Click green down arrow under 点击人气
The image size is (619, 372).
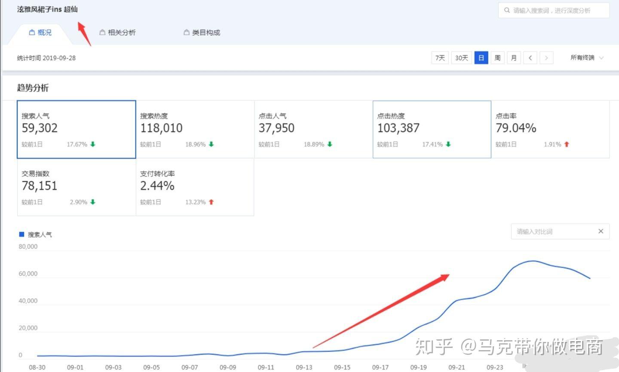(330, 144)
